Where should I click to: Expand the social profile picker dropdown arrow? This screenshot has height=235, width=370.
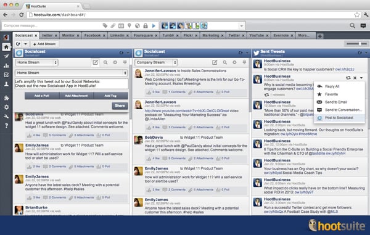click(241, 26)
